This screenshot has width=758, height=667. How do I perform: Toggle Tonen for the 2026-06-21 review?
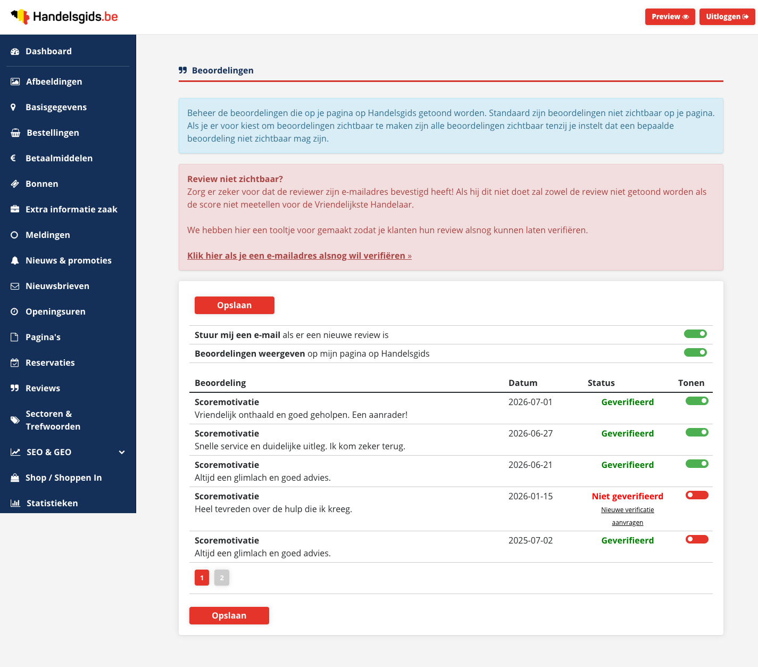click(697, 464)
